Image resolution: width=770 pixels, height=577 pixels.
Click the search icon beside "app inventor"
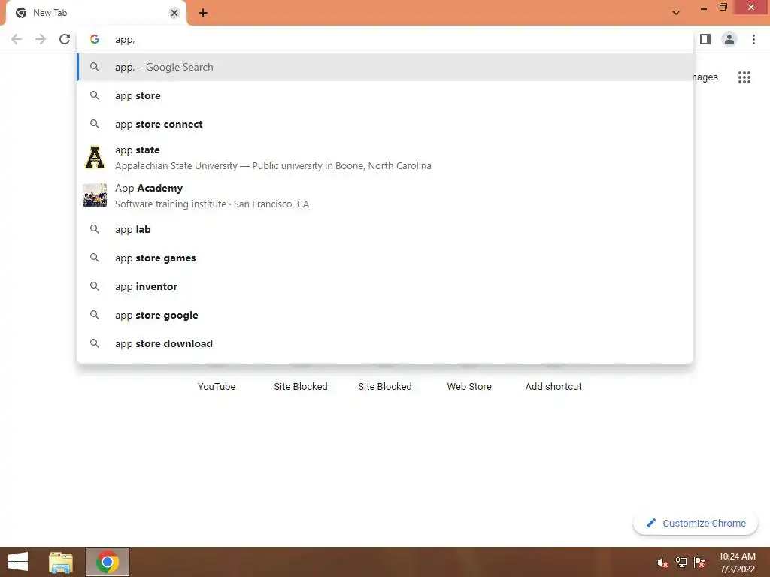tap(95, 286)
